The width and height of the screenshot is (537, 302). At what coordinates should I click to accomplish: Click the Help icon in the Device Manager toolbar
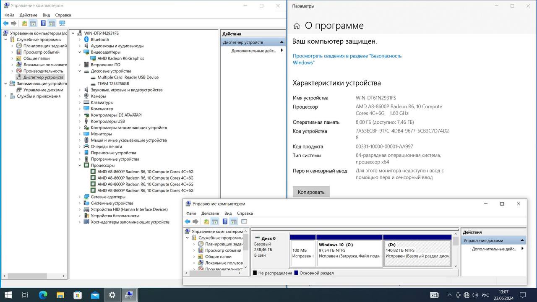point(43,23)
